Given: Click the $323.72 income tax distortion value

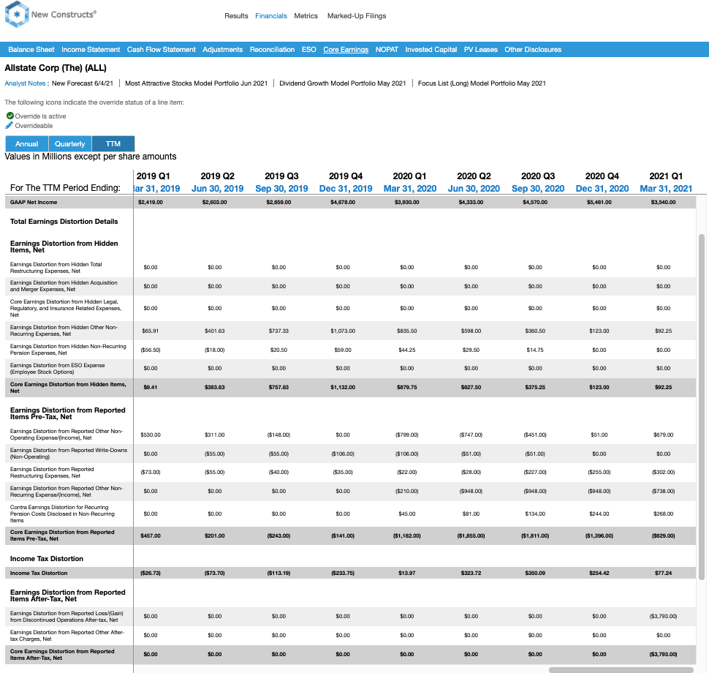Looking at the screenshot, I should [x=471, y=573].
